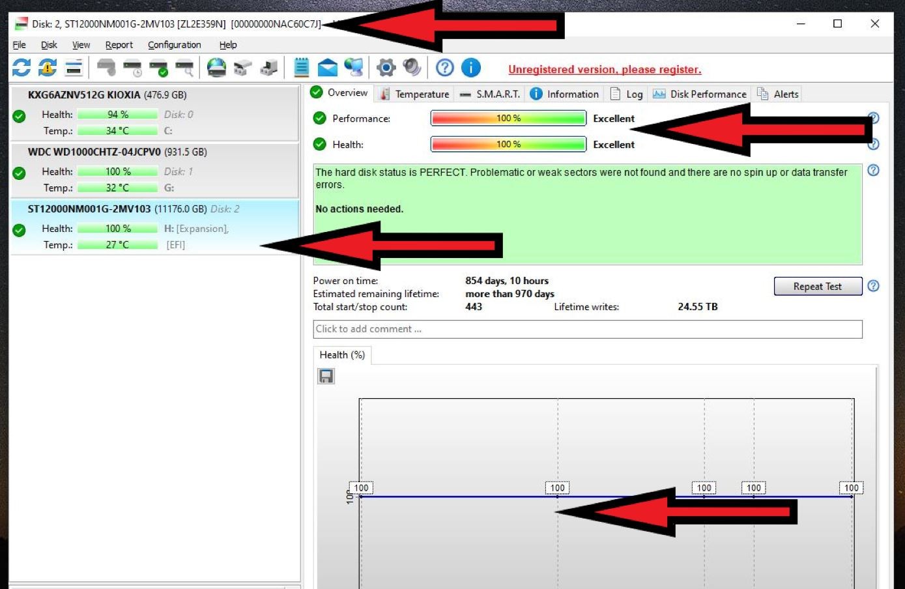
Task: Open the File menu
Action: click(19, 45)
